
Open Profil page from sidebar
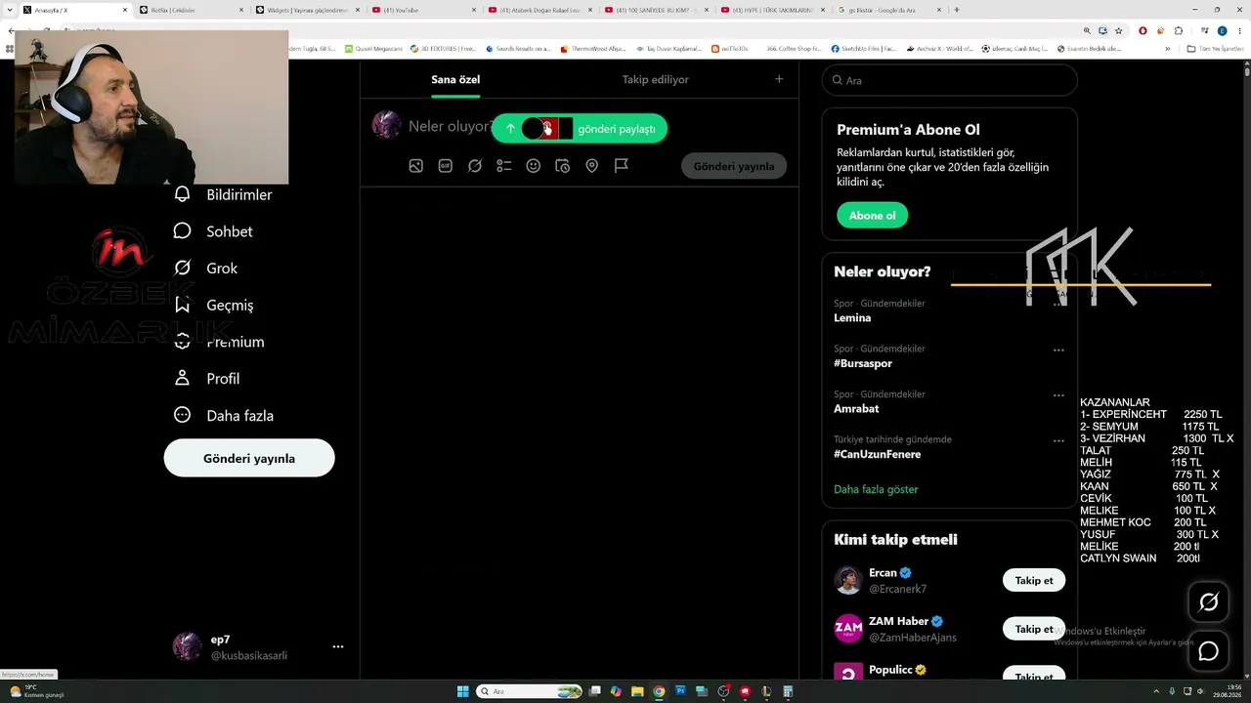coord(206,379)
